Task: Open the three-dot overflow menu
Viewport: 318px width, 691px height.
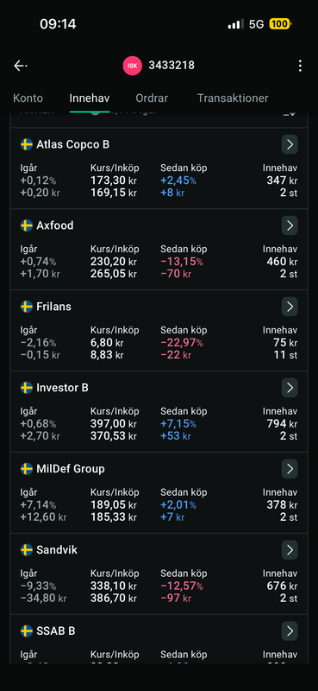Action: point(300,67)
